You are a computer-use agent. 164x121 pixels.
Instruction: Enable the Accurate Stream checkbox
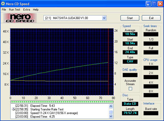click(x=130, y=88)
